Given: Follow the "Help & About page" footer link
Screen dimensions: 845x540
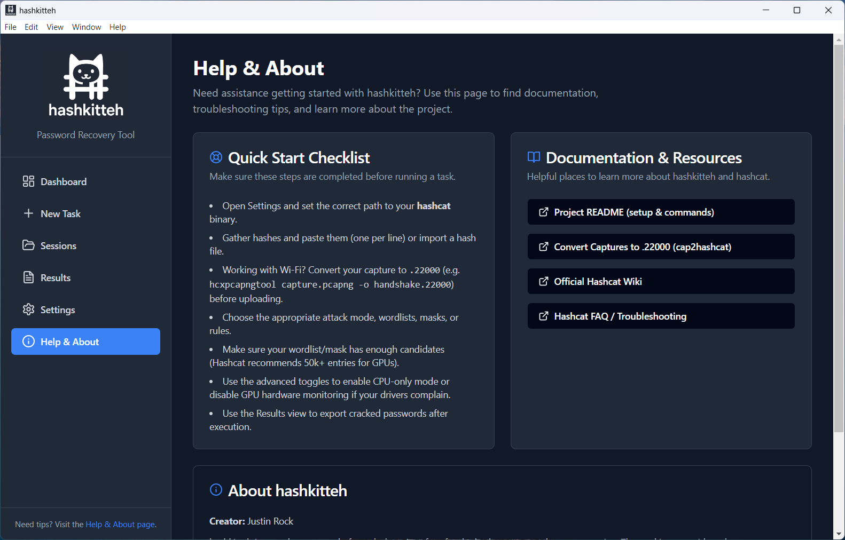Looking at the screenshot, I should (x=120, y=525).
